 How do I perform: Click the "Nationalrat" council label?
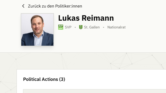click(x=116, y=27)
